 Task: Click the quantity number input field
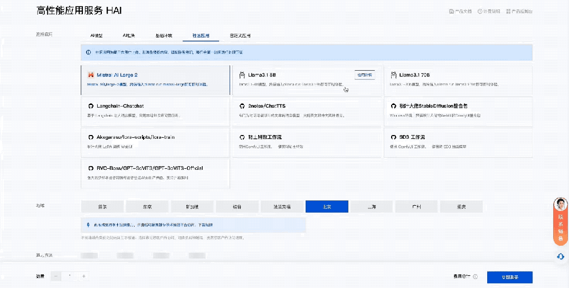click(x=70, y=276)
